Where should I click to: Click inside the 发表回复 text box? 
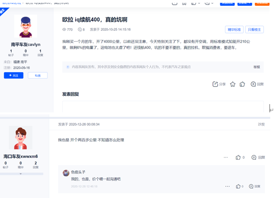[x=163, y=106]
